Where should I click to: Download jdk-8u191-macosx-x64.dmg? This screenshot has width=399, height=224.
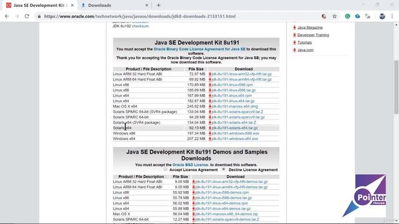coord(235,106)
